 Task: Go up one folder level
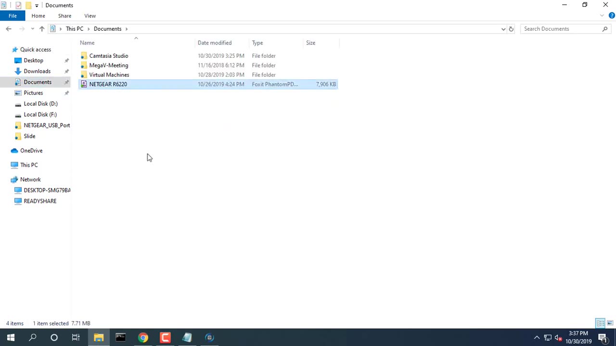coord(42,29)
